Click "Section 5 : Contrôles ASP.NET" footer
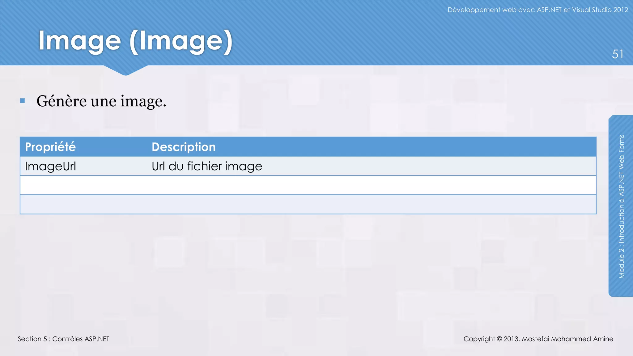Viewport: 633px width, 356px height. [x=63, y=339]
